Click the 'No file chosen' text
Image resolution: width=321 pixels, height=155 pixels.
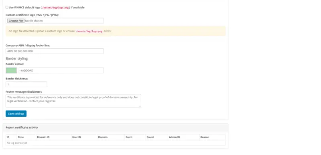pos(34,21)
